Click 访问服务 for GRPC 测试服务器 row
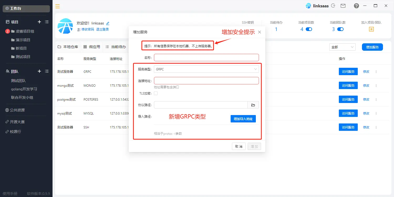This screenshot has height=197, width=394. (x=348, y=71)
